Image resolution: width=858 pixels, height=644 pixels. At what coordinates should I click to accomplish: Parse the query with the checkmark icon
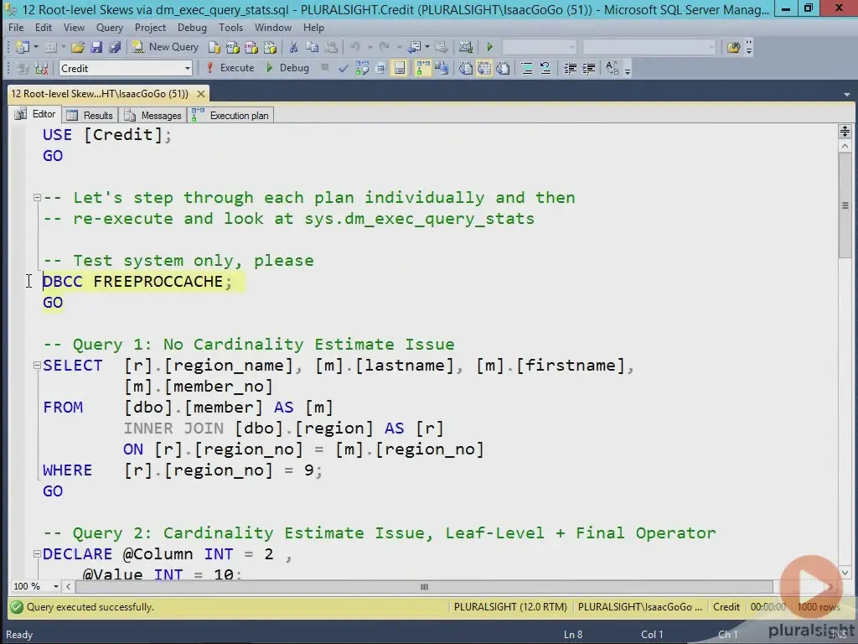click(343, 69)
